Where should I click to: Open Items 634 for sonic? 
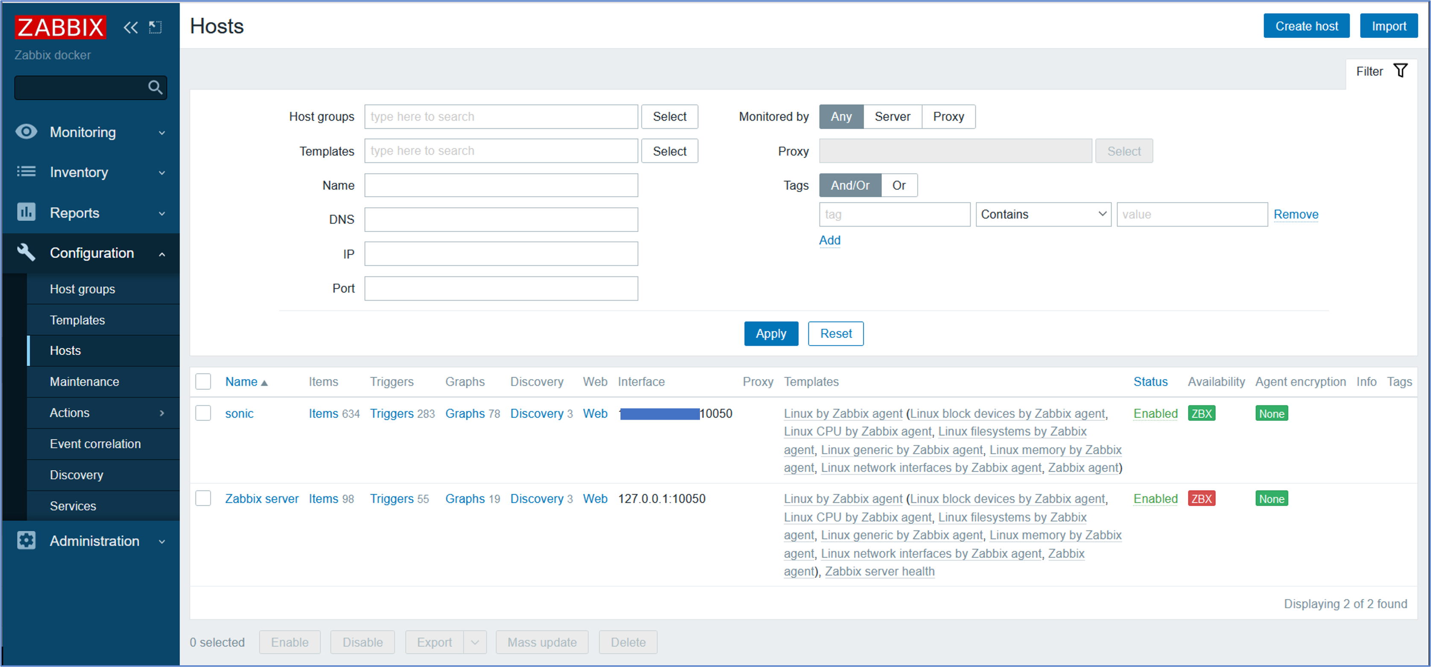point(323,413)
